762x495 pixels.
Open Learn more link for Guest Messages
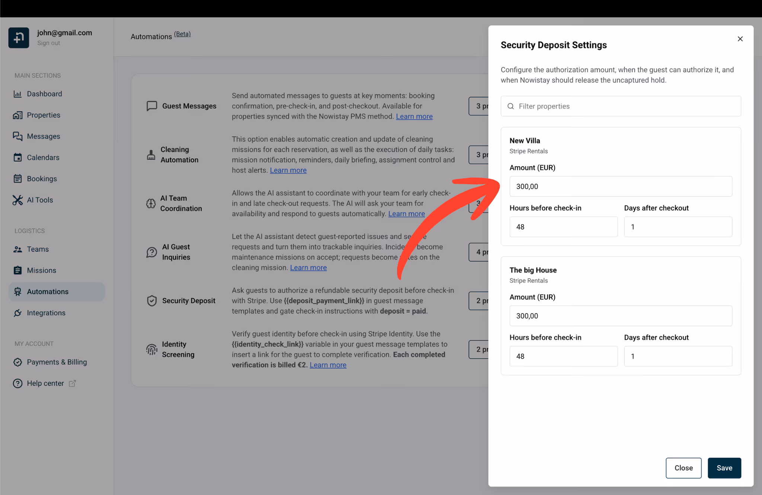click(x=414, y=116)
